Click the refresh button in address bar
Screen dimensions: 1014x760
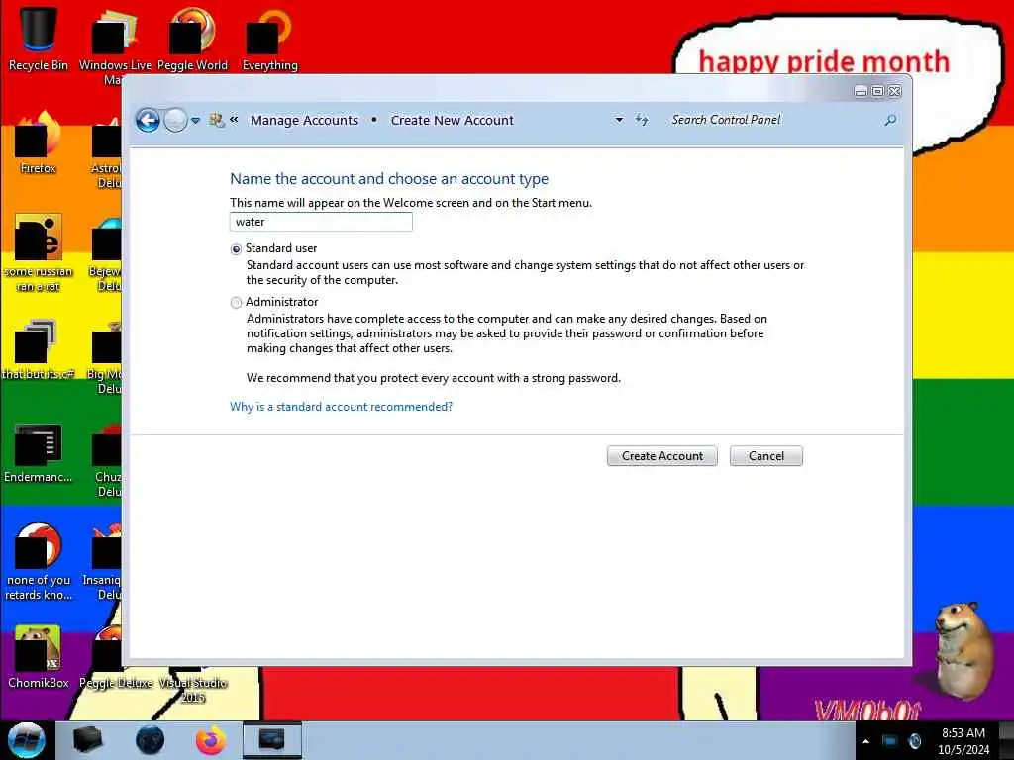642,120
